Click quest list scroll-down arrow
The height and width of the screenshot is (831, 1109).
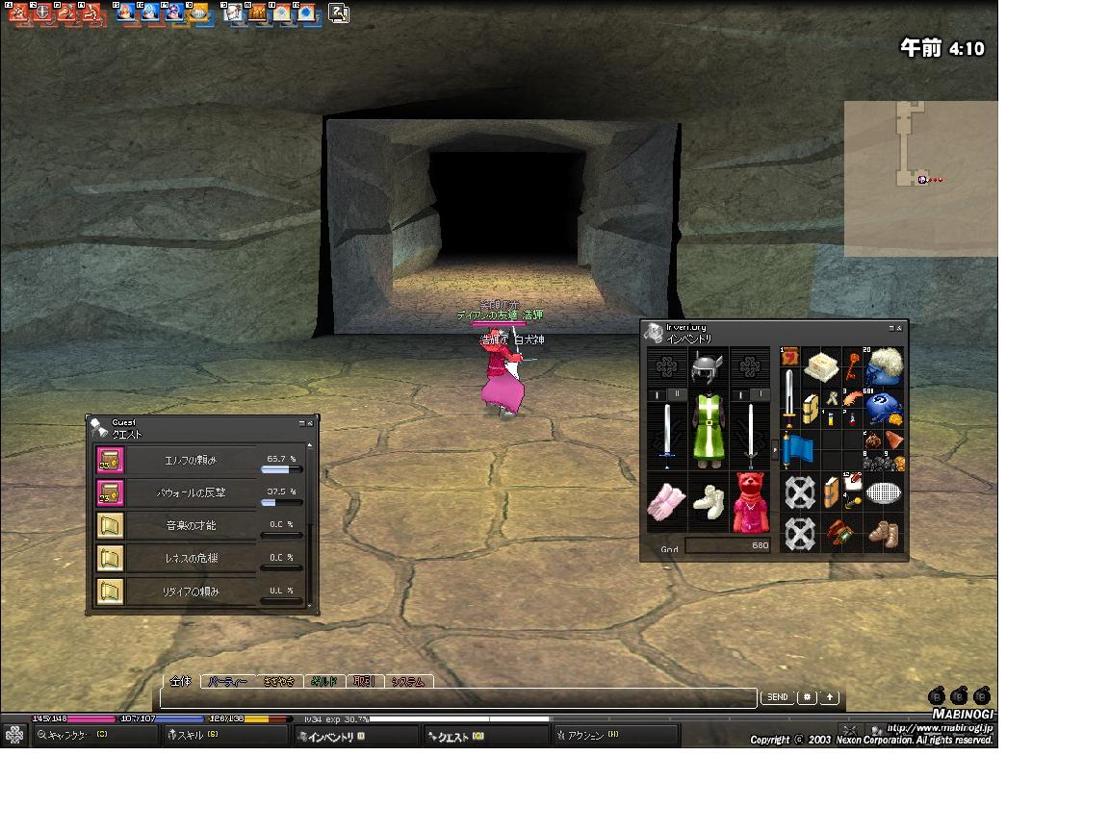(310, 606)
